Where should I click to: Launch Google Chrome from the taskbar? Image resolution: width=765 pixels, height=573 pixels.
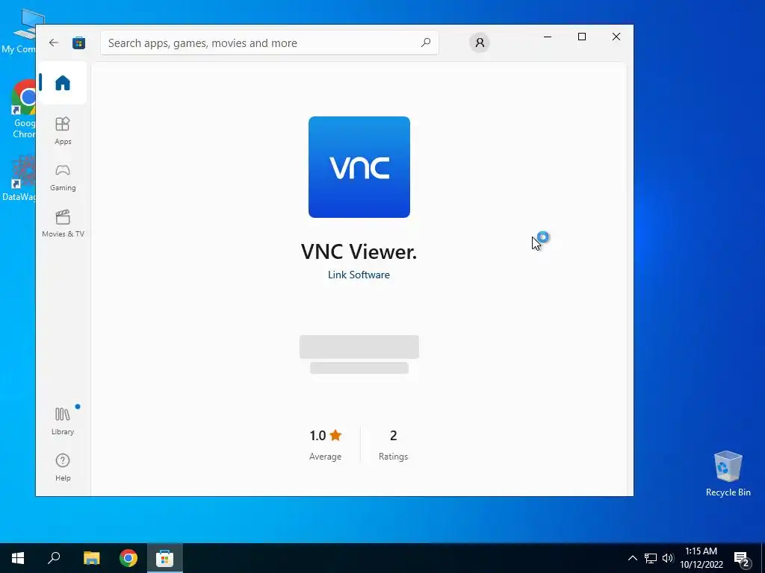(128, 558)
